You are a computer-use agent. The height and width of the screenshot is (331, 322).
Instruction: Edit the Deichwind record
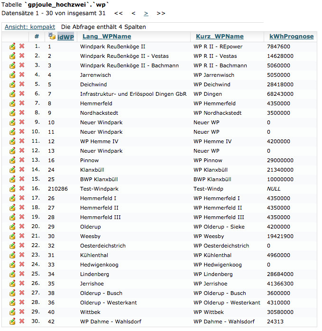point(12,84)
